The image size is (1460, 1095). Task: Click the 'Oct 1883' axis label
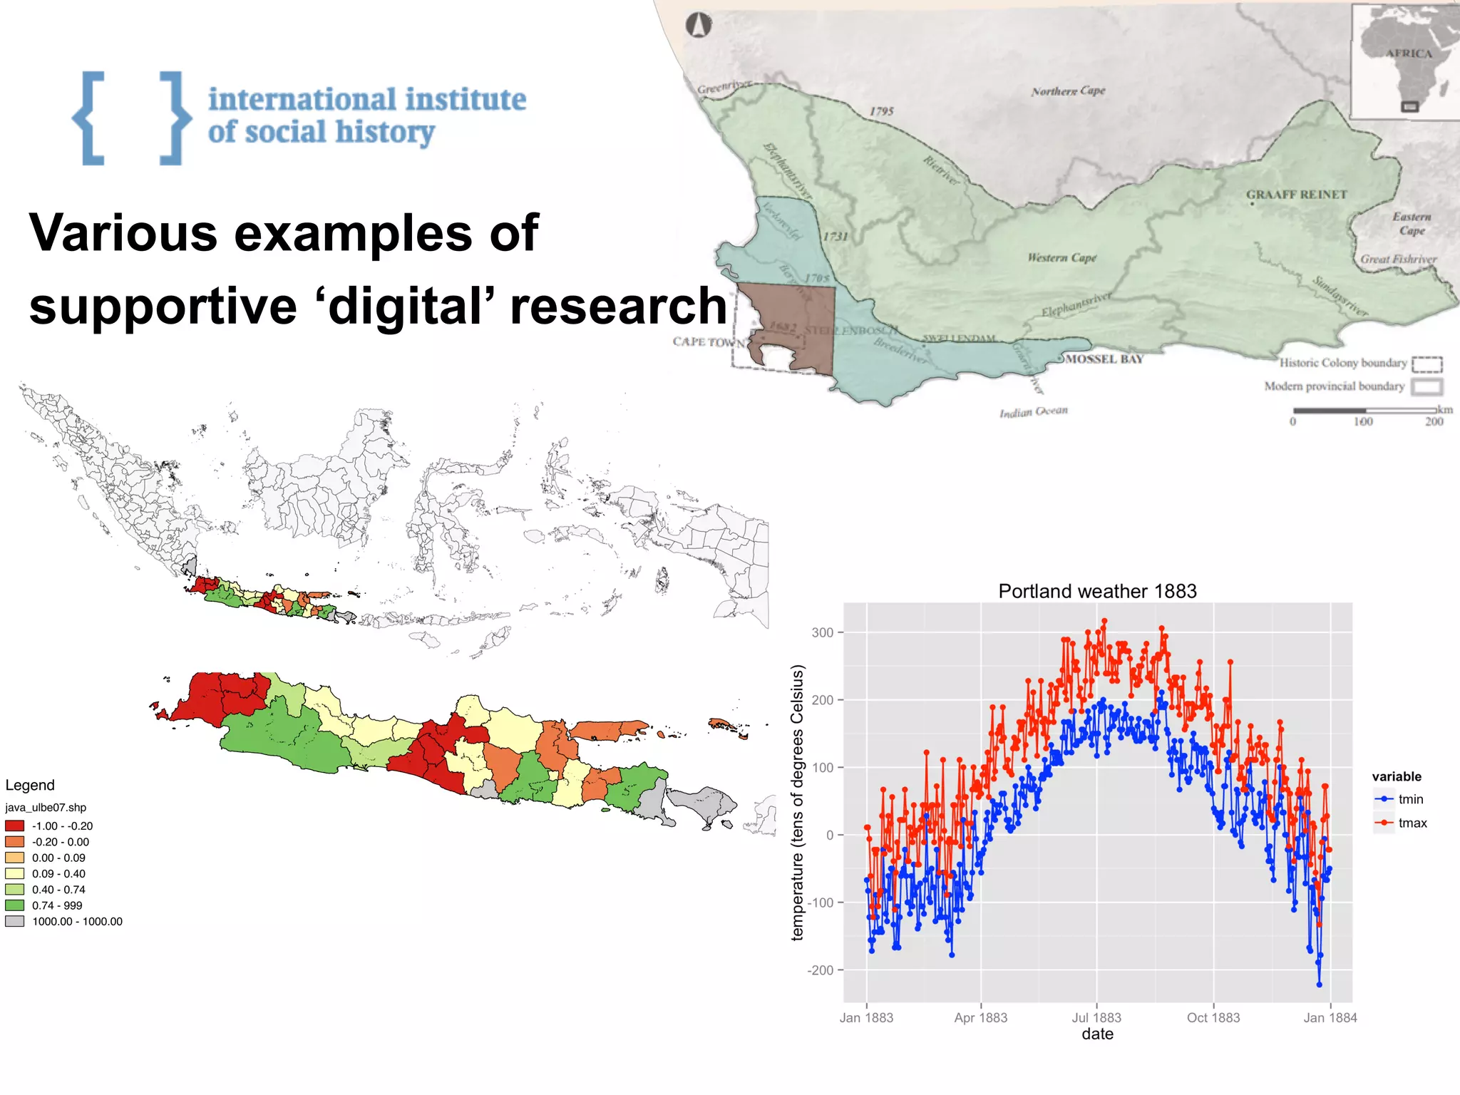(1213, 1018)
